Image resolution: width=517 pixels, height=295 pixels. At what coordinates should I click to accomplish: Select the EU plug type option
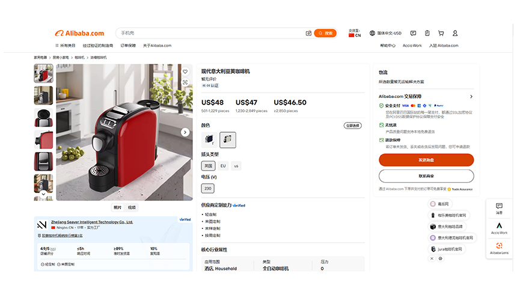point(223,166)
